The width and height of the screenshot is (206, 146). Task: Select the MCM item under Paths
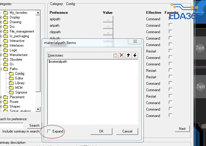coord(19,88)
